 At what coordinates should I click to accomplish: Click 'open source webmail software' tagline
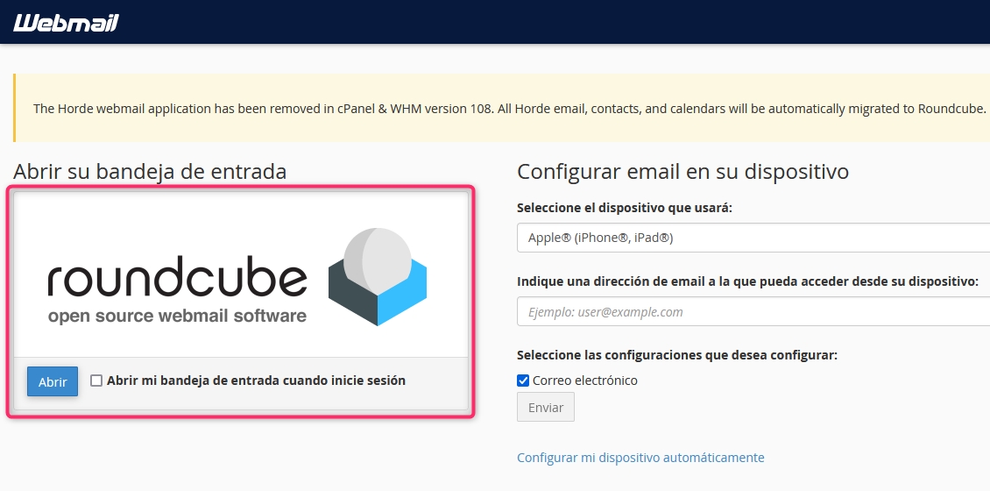pos(177,316)
